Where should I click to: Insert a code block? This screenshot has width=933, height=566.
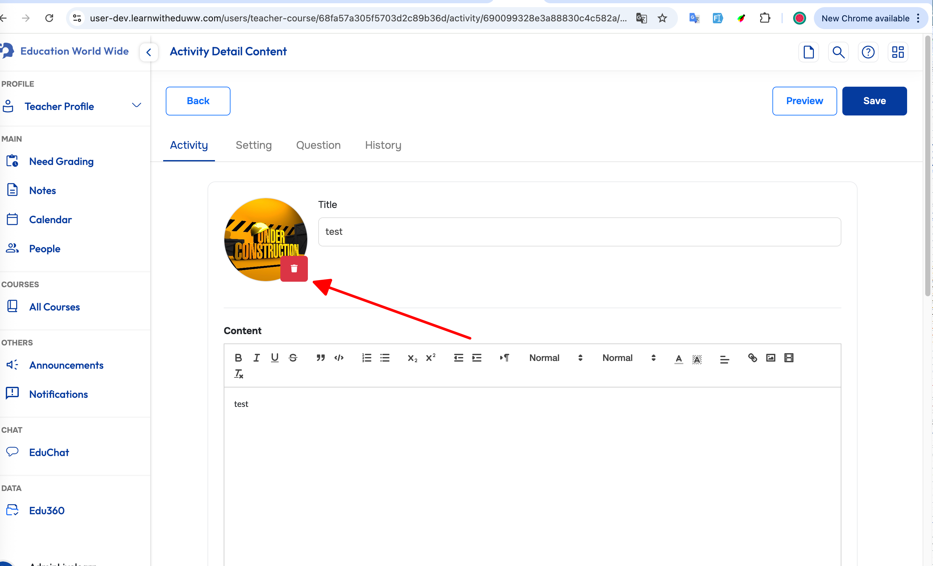[x=339, y=357]
